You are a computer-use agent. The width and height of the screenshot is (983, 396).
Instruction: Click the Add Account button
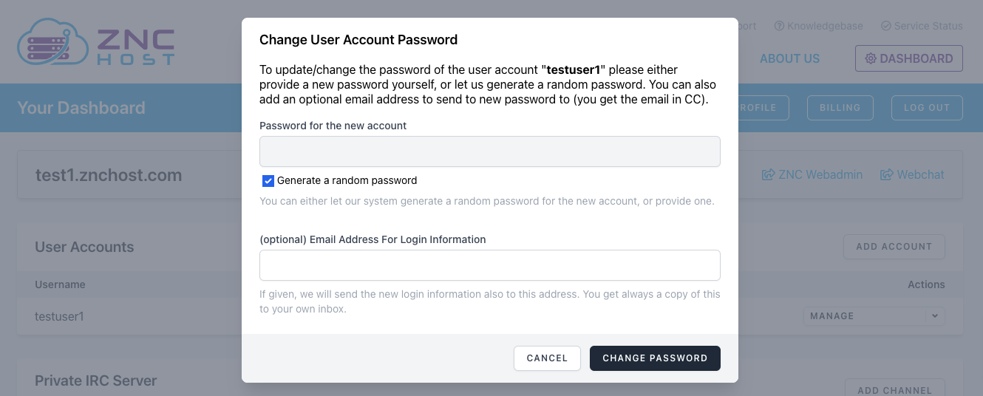[894, 247]
